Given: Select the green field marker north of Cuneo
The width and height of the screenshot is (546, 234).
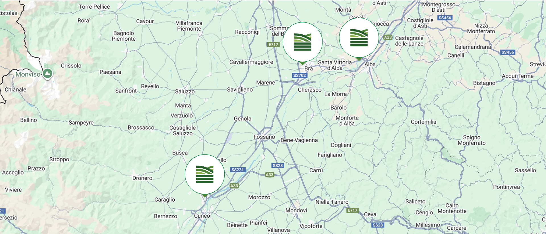Looking at the screenshot, I should [205, 174].
